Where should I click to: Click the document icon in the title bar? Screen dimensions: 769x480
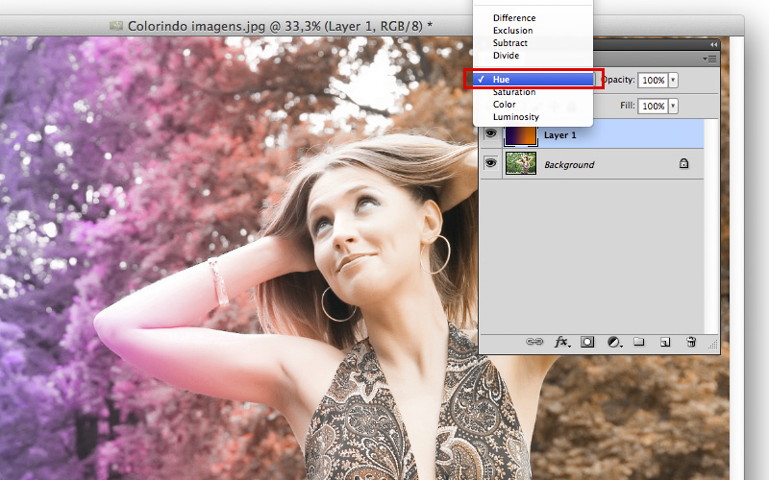point(116,26)
